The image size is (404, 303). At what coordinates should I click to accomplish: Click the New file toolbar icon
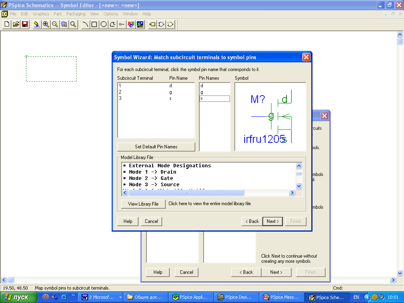pyautogui.click(x=7, y=24)
